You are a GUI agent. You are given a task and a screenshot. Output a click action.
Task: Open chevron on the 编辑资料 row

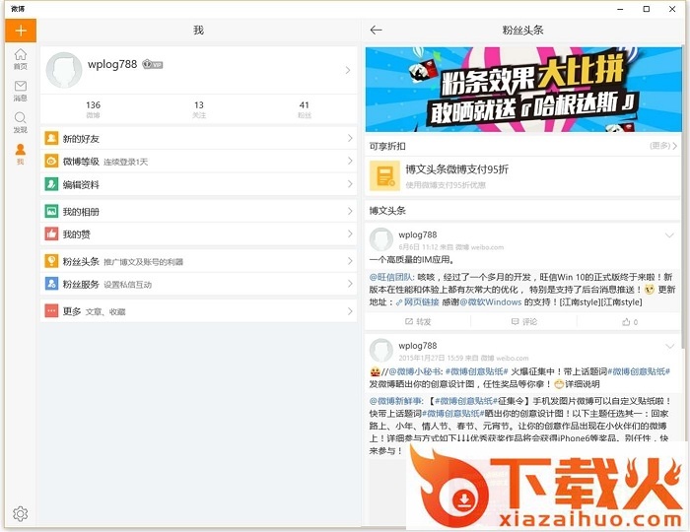350,184
